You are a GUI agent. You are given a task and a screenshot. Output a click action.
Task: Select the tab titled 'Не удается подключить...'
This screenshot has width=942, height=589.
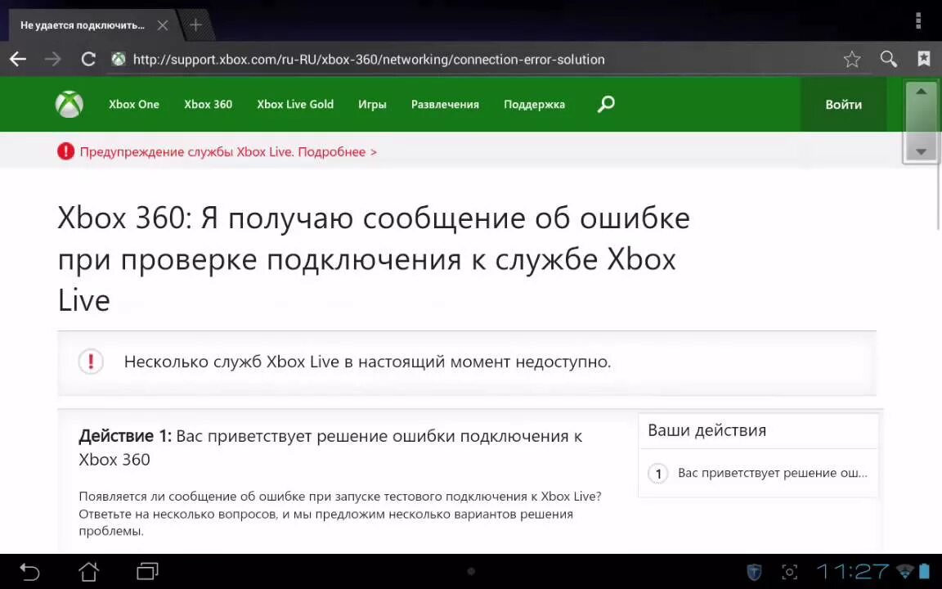[x=83, y=25]
